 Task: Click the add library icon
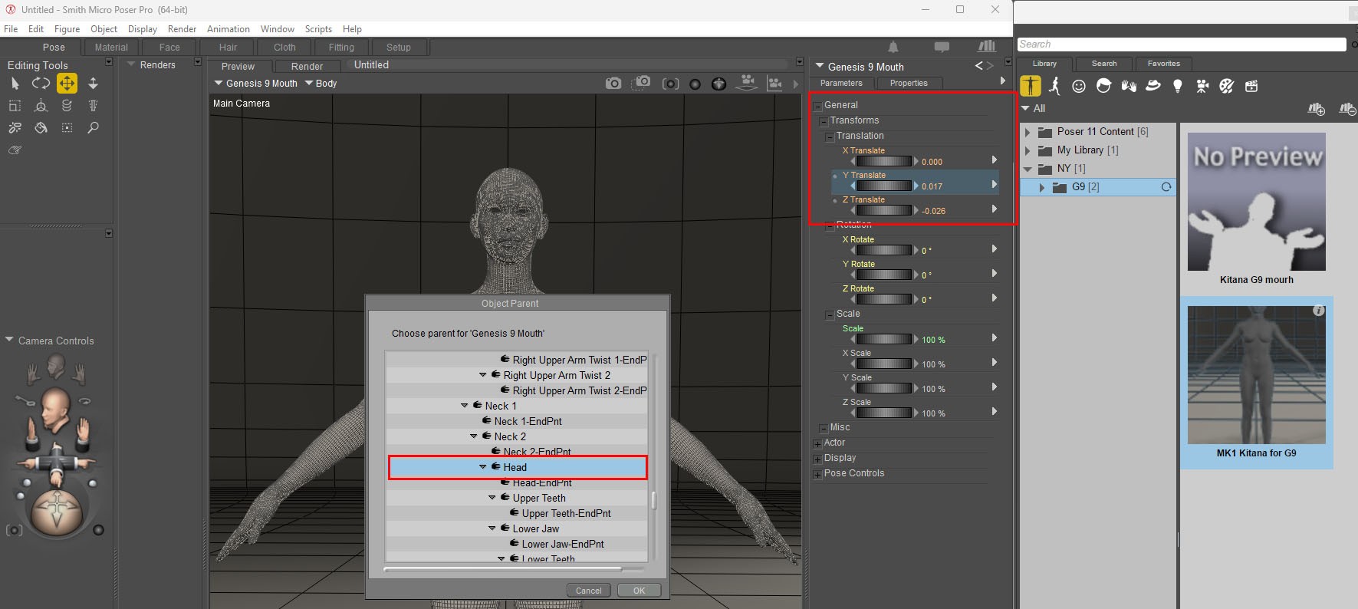pyautogui.click(x=1316, y=109)
